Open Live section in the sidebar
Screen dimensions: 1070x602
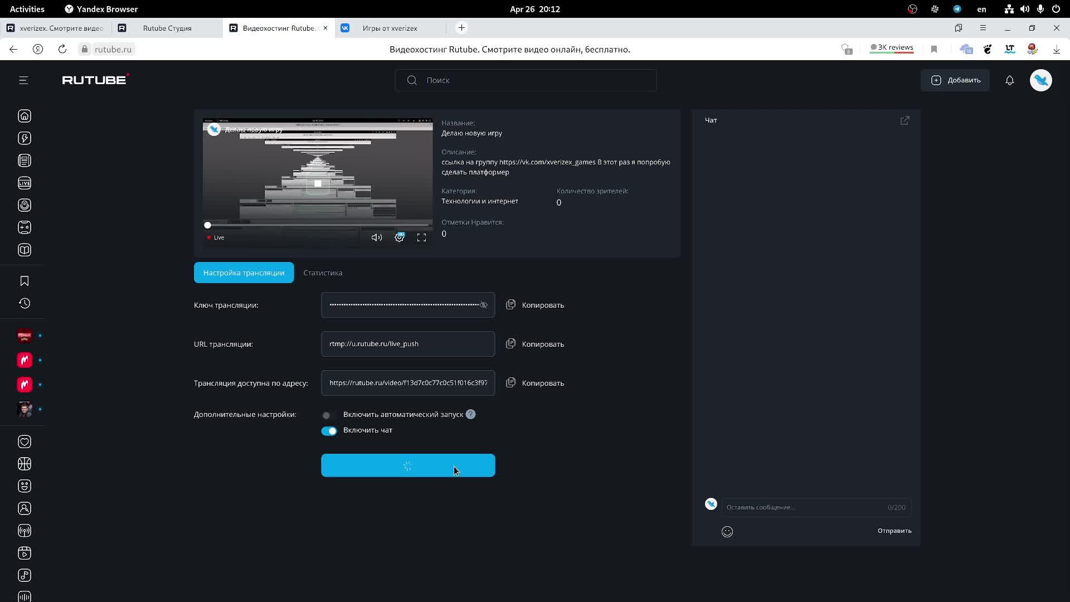click(25, 183)
